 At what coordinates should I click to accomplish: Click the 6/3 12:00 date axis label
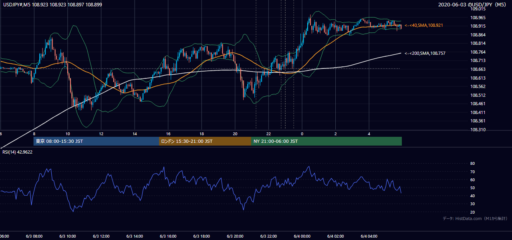coord(101,236)
